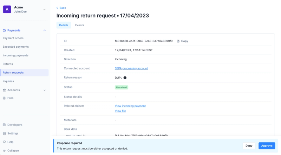
Task: Open the View file link
Action: pyautogui.click(x=120, y=111)
